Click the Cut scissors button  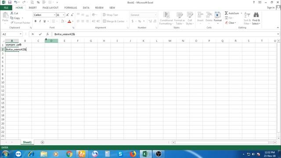(14, 13)
